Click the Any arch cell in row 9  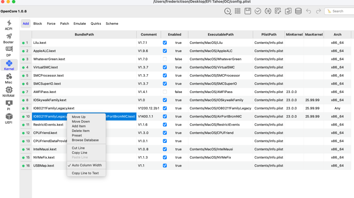(337, 108)
